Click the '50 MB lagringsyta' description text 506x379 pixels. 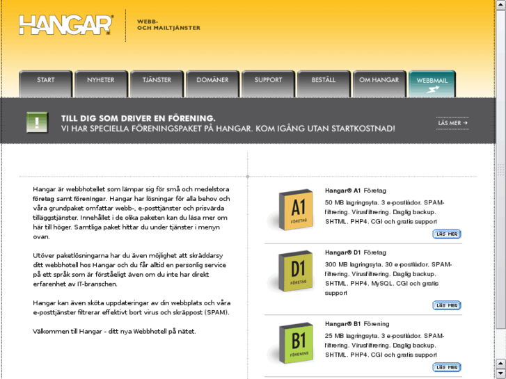click(x=384, y=212)
